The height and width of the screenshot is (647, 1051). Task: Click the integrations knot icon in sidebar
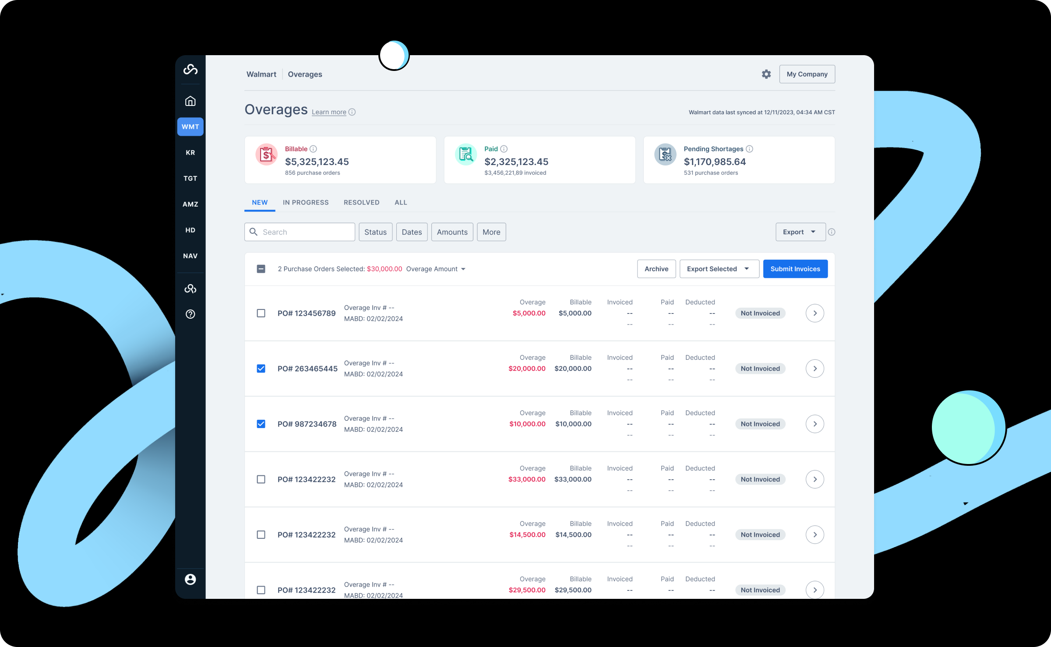[x=190, y=288]
